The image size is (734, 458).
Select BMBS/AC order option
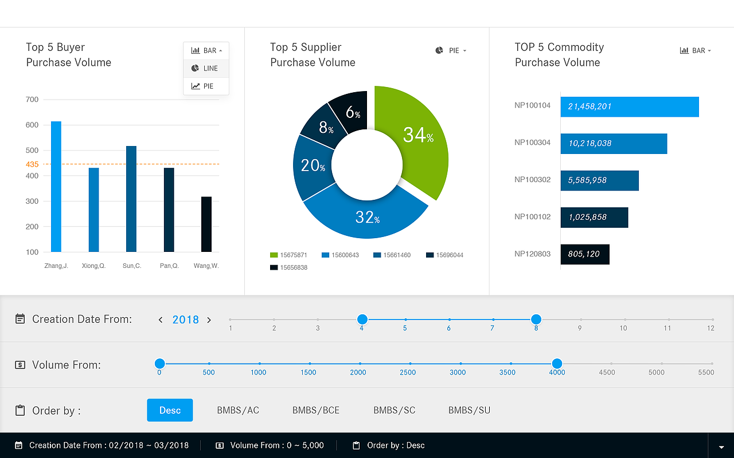[238, 410]
